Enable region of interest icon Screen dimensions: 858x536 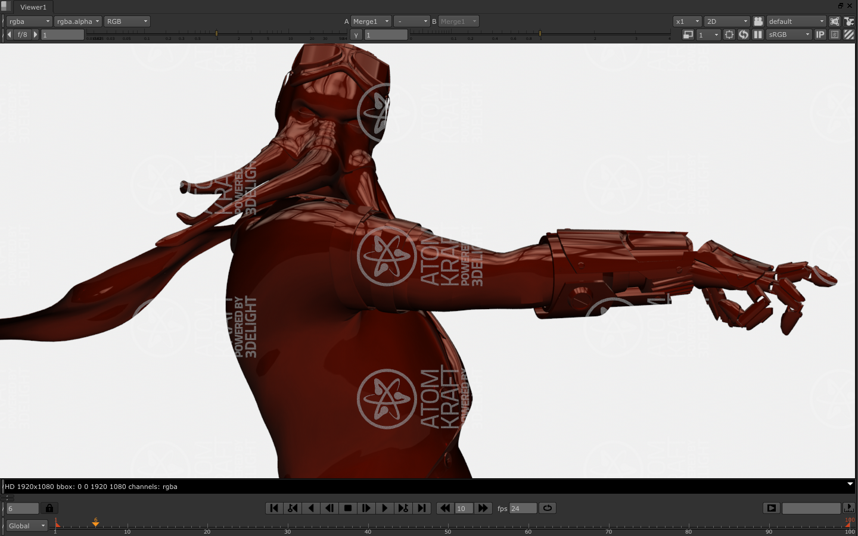click(x=729, y=35)
